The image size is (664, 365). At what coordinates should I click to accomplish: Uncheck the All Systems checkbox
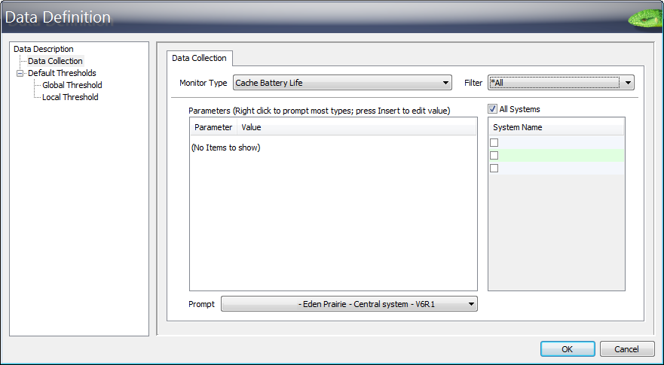[493, 109]
